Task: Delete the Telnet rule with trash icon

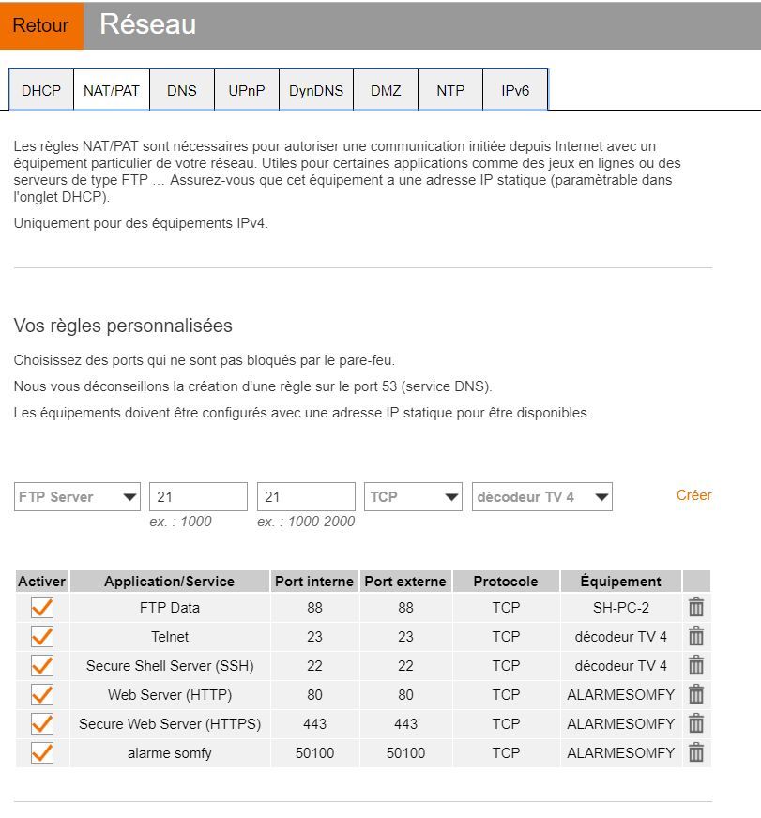Action: (x=696, y=637)
